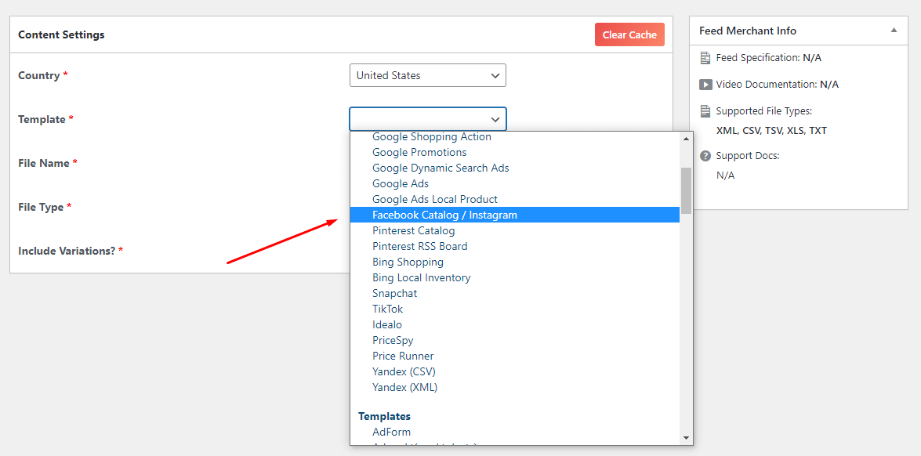Select Snapchat in the template list
921x456 pixels.
click(394, 293)
